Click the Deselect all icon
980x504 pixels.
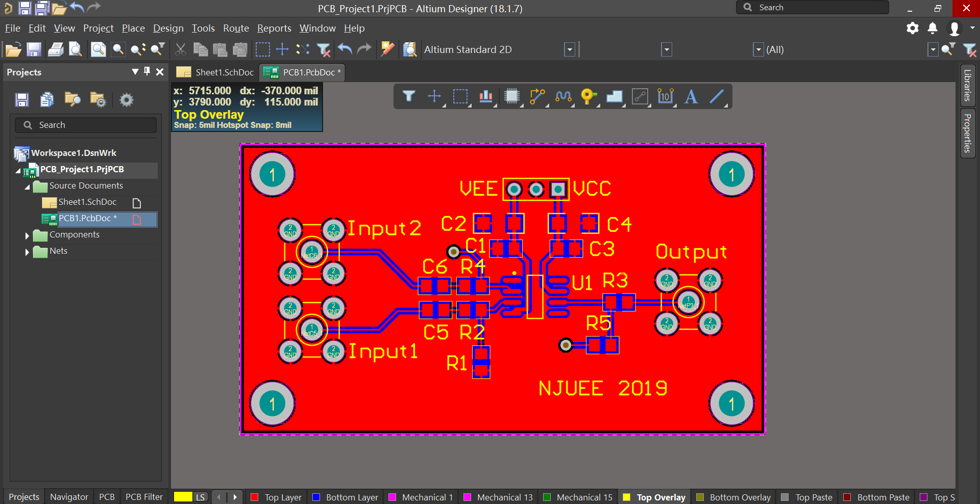click(303, 49)
